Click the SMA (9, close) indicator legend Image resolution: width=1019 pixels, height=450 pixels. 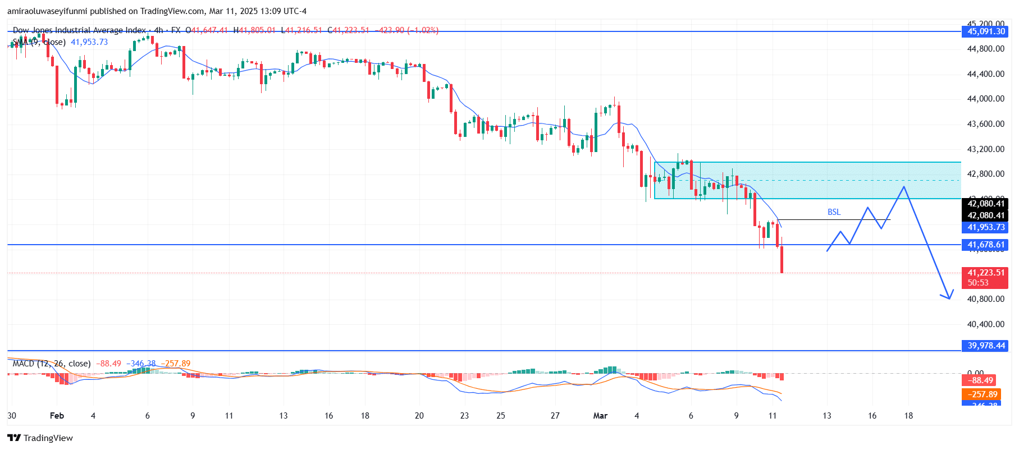pos(39,42)
